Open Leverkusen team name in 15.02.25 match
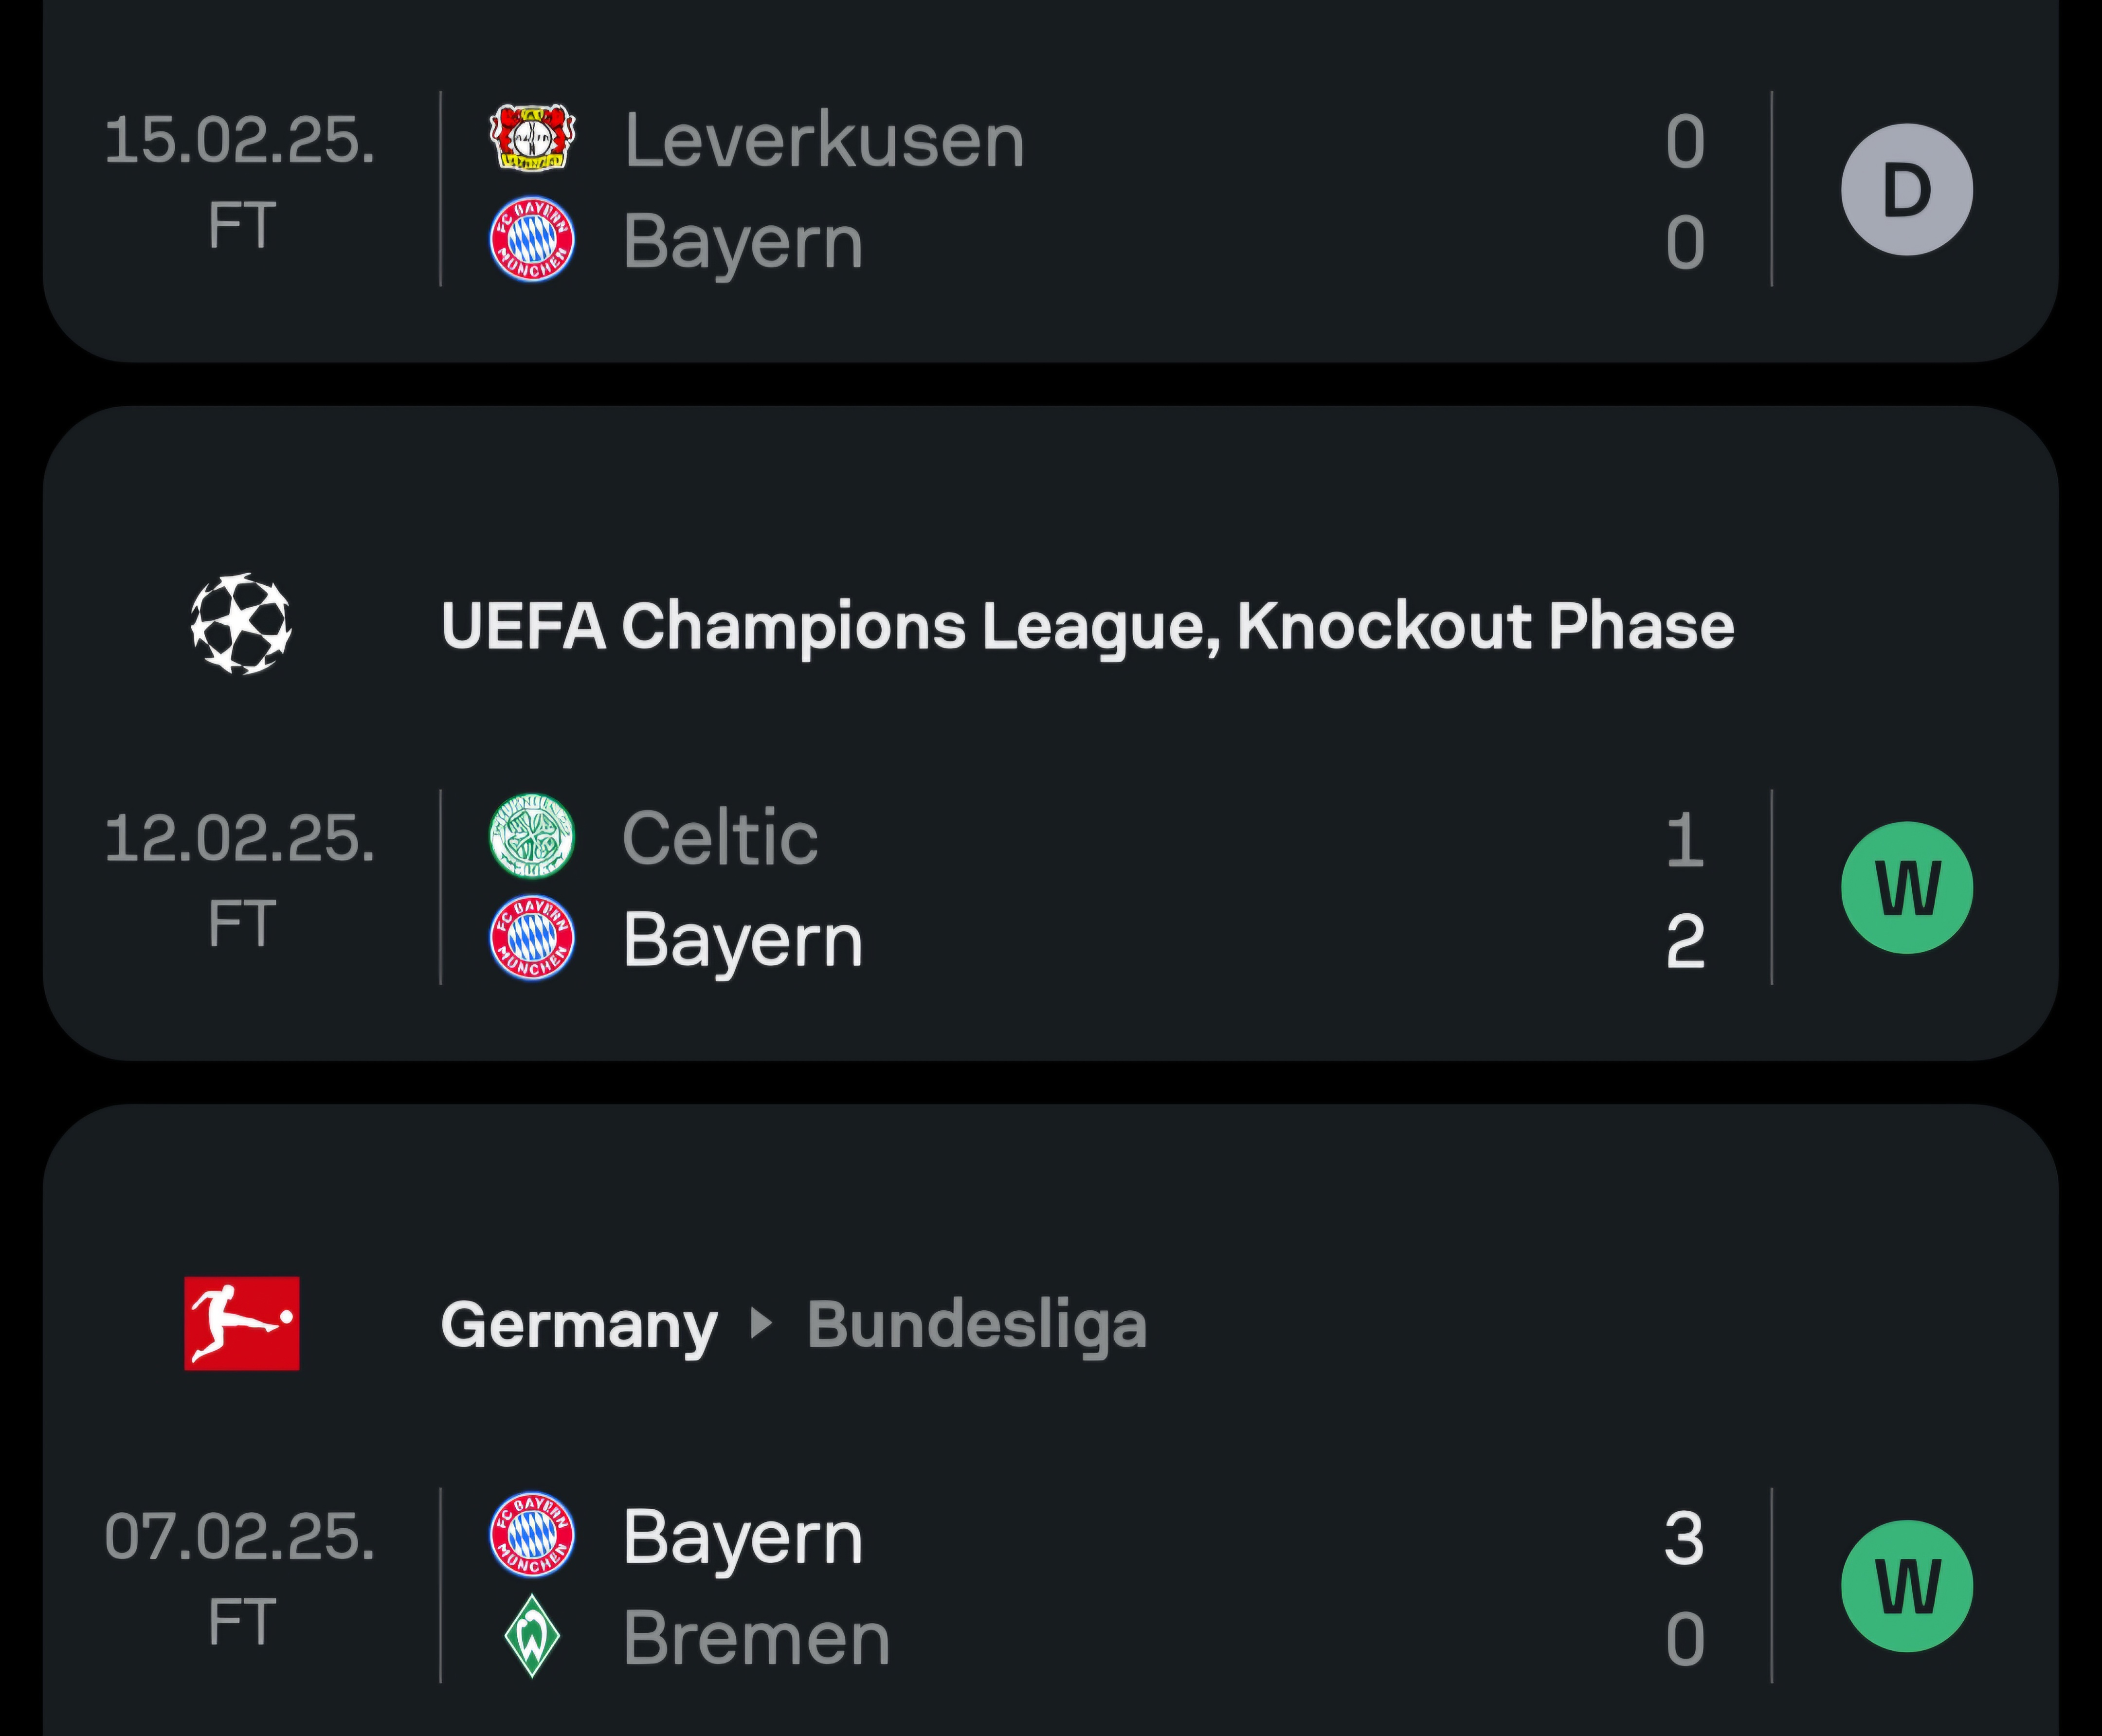The width and height of the screenshot is (2102, 1736). (x=824, y=140)
